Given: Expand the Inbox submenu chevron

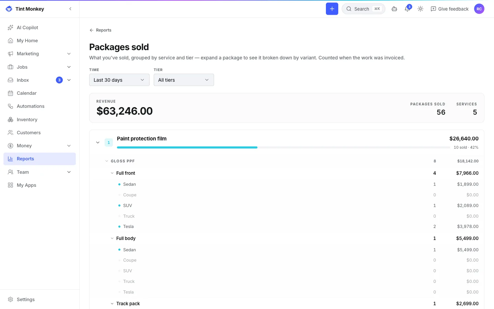Looking at the screenshot, I should (x=69, y=80).
